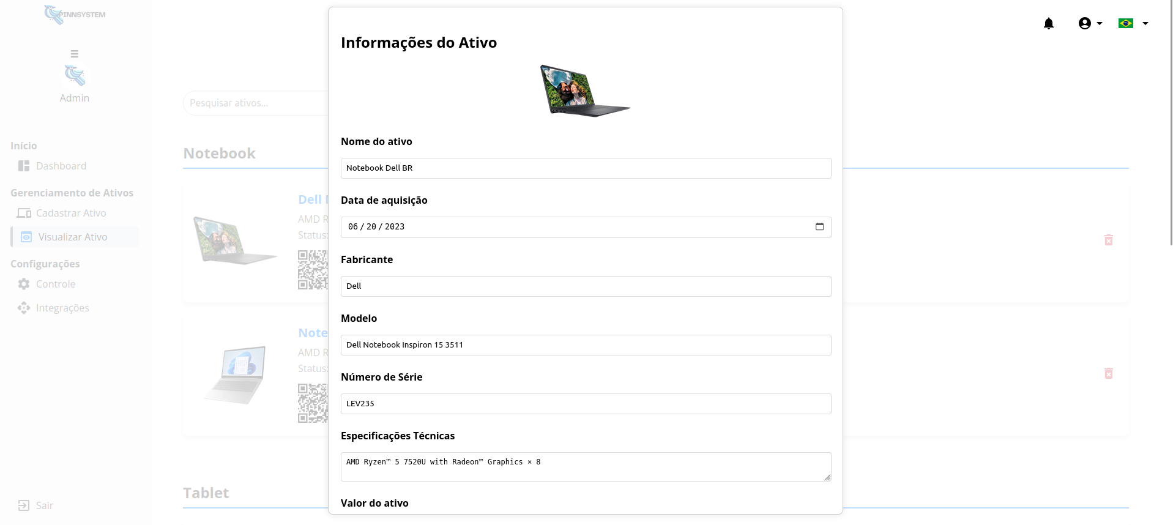1173x525 pixels.
Task: Click the Especificações Técnicas textarea
Action: [x=586, y=467]
